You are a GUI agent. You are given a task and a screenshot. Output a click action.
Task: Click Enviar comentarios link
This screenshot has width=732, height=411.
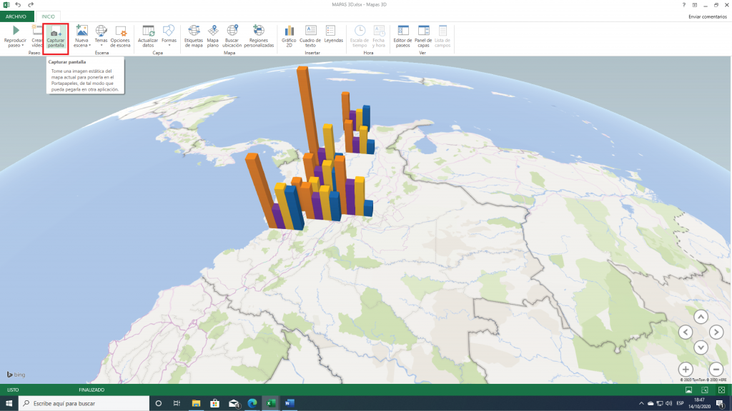[707, 17]
